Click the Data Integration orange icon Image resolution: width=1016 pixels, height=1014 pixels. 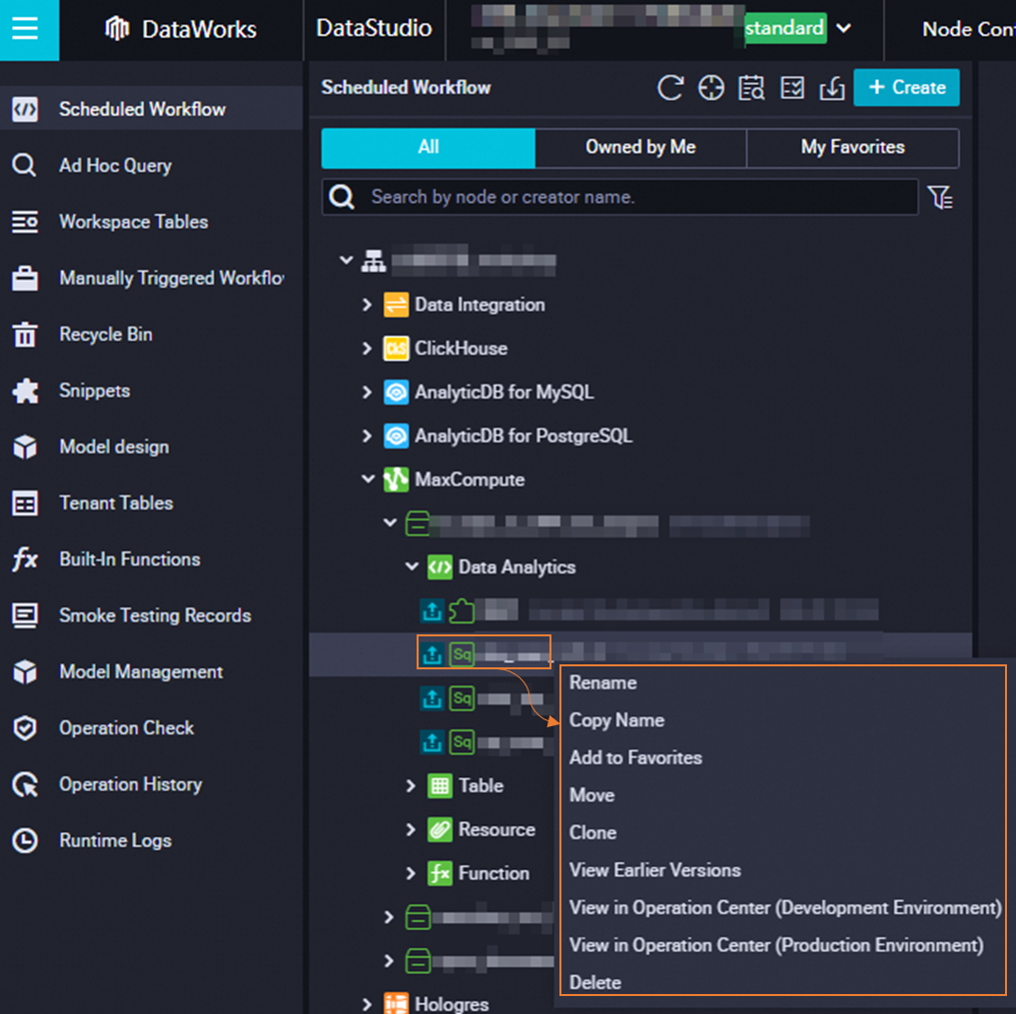(x=396, y=305)
